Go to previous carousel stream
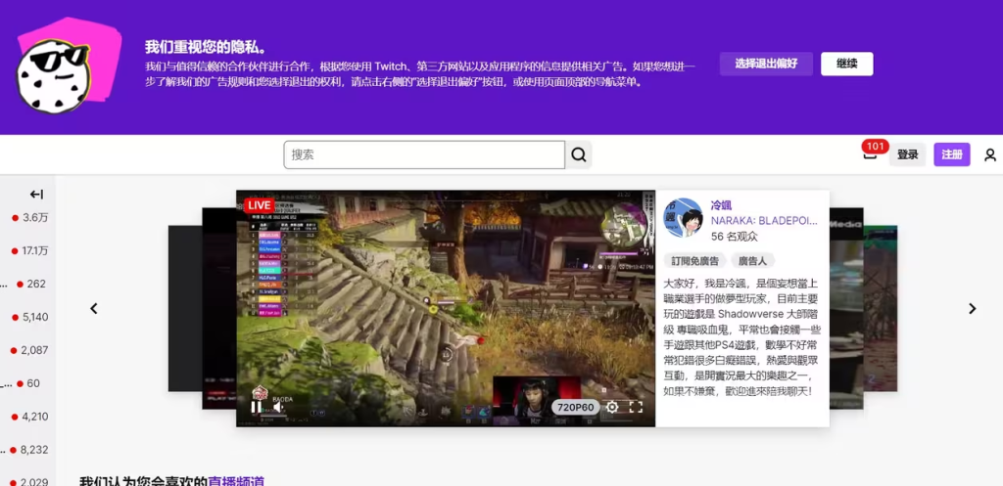1003x486 pixels. tap(94, 308)
